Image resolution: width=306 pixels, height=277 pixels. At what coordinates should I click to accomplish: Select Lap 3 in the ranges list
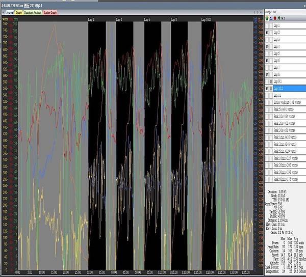tap(285, 40)
